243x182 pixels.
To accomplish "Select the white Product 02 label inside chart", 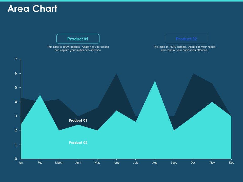I will (x=78, y=143).
